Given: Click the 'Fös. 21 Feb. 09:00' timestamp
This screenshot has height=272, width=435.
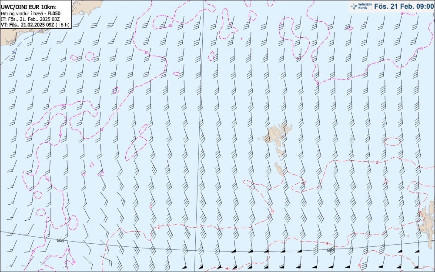Looking at the screenshot, I should (404, 6).
